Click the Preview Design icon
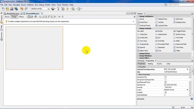The width and height of the screenshot is (194, 109). point(35,17)
